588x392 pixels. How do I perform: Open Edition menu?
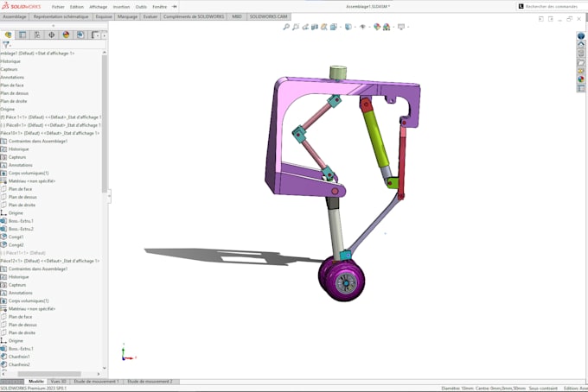coord(77,7)
